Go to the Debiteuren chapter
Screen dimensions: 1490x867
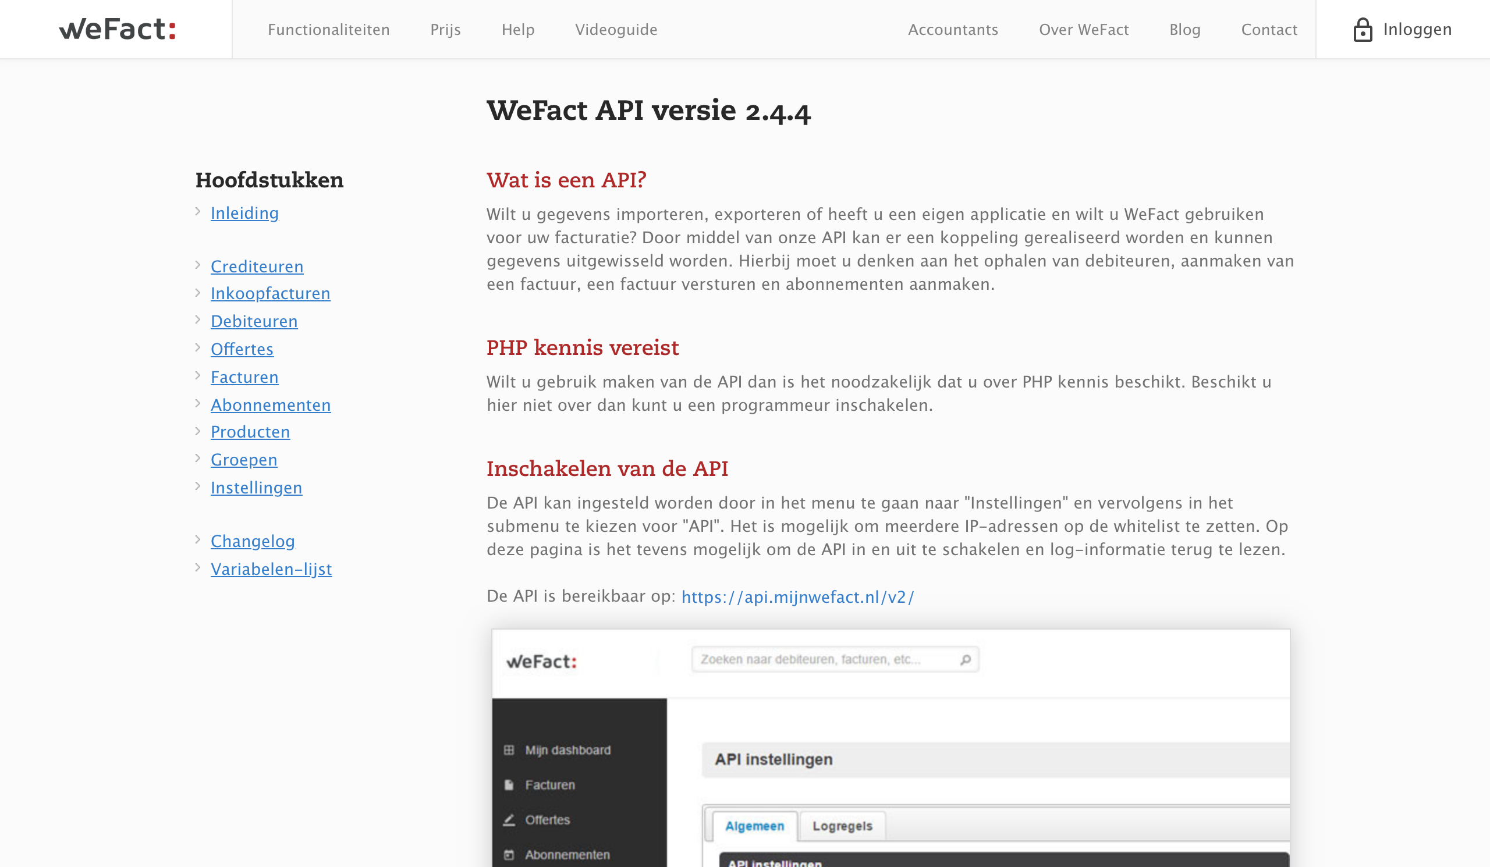[x=254, y=321]
